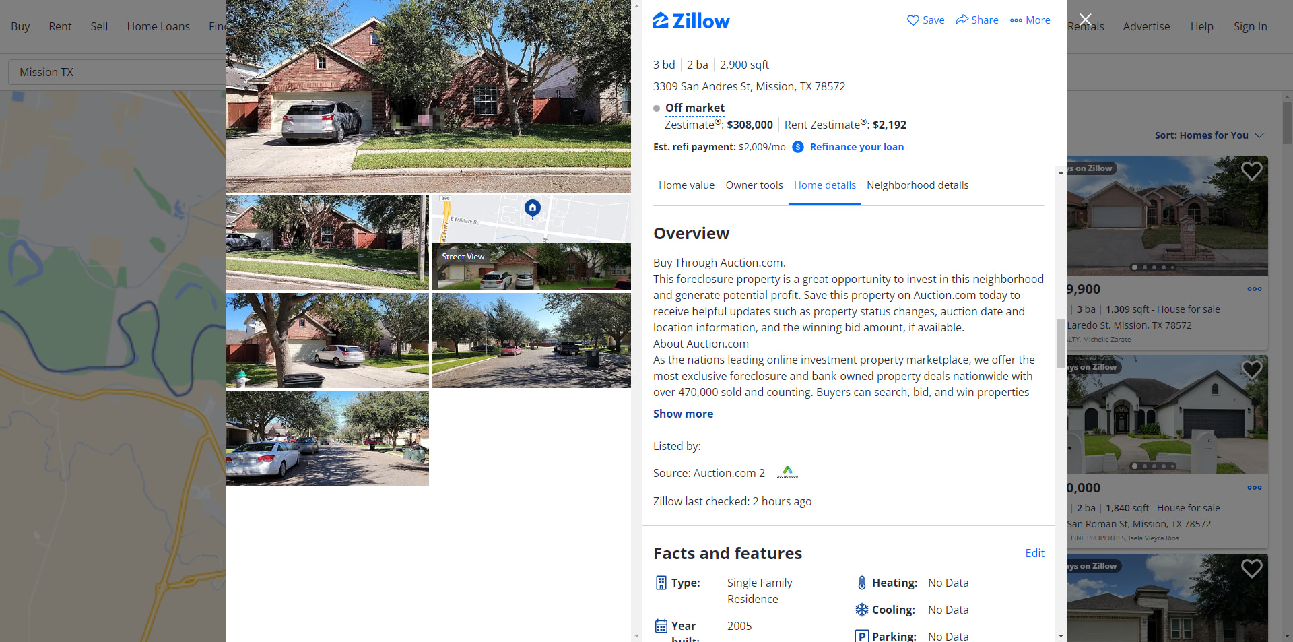Expand the overview with Show more
Viewport: 1293px width, 642px height.
click(683, 414)
